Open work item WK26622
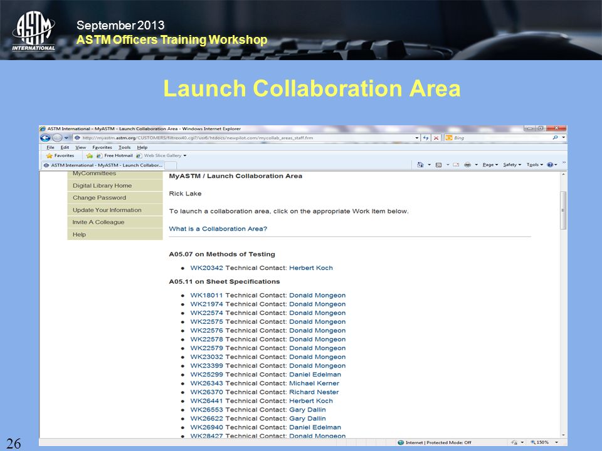Image resolution: width=602 pixels, height=451 pixels. (x=206, y=419)
